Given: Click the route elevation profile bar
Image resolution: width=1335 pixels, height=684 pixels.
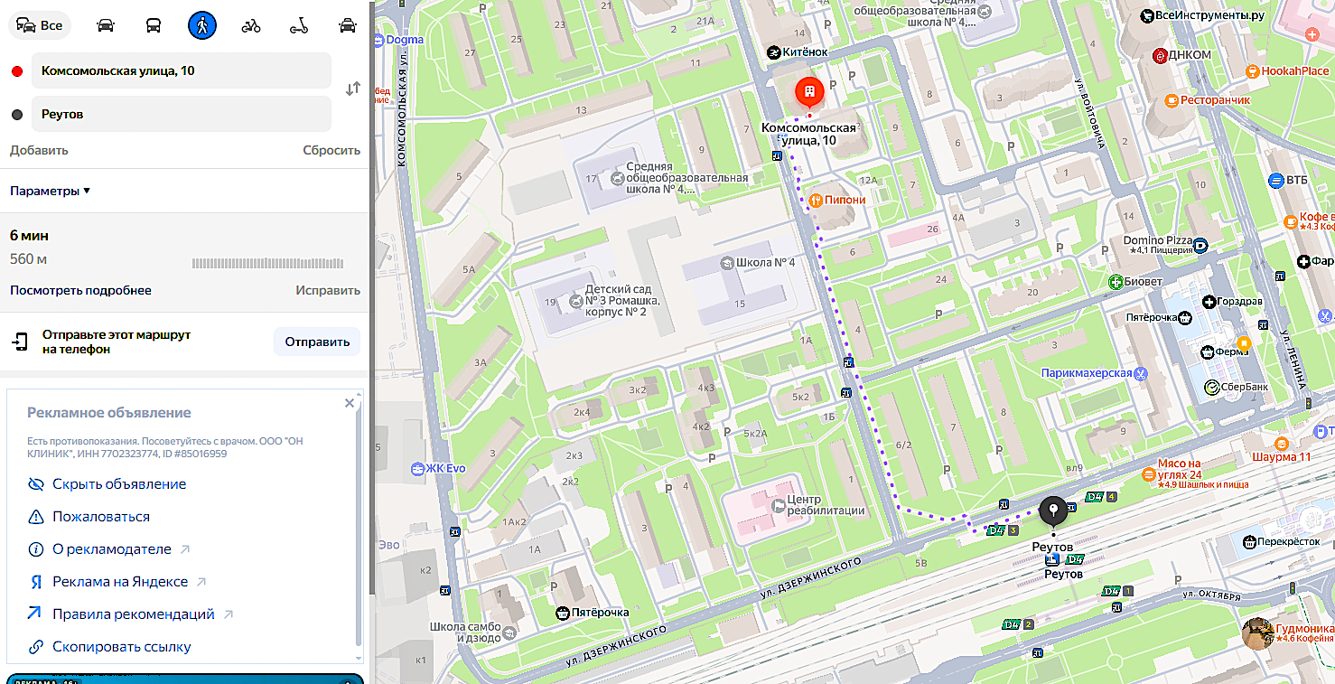Looking at the screenshot, I should (268, 263).
